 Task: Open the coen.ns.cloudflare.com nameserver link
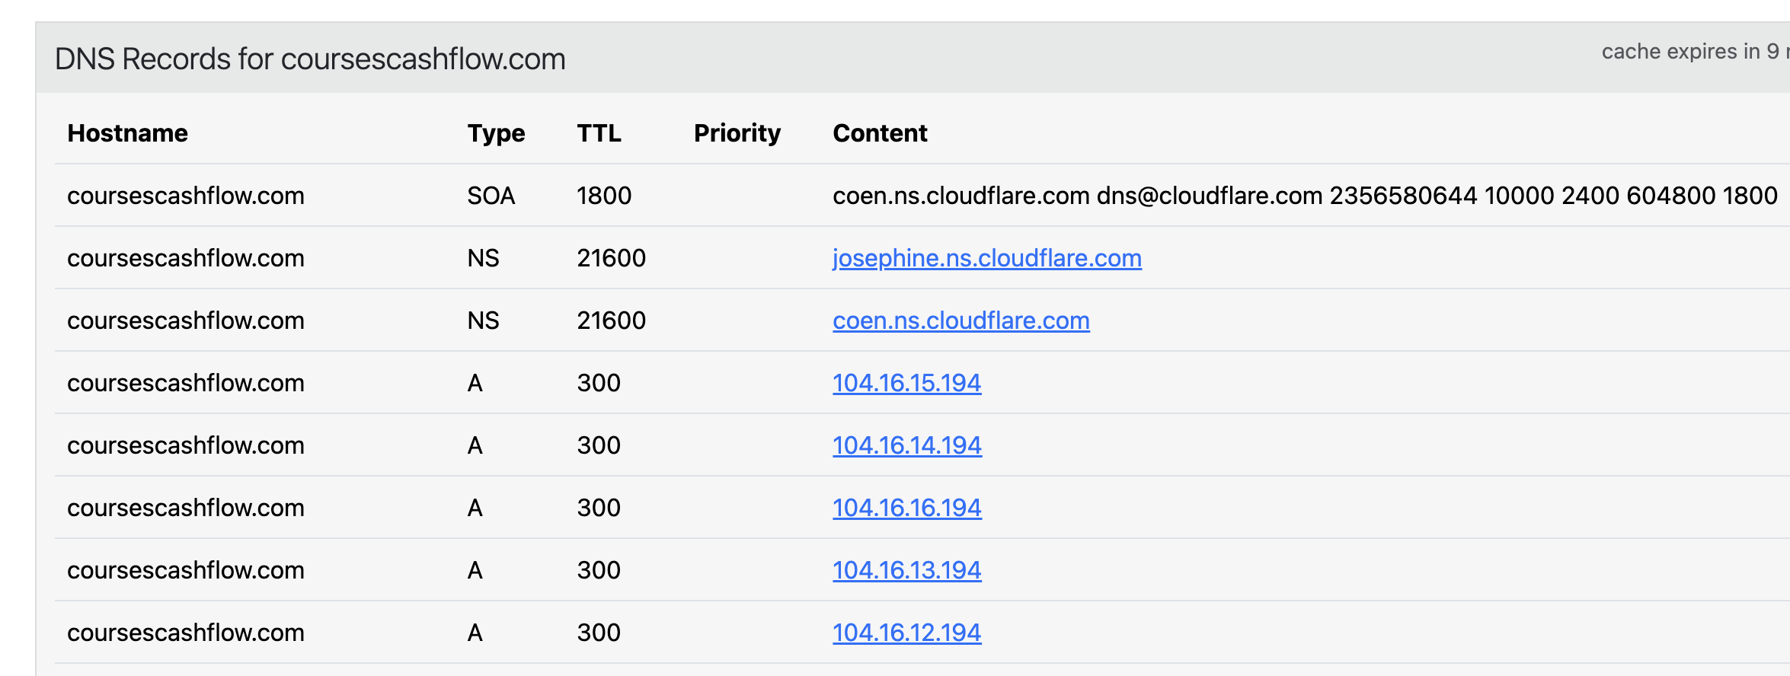pos(961,321)
